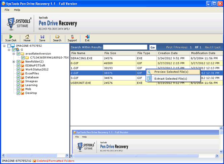Image resolution: width=224 pixels, height=164 pixels.
Task: Click preview pane scroll down arrow
Action: click(221, 152)
